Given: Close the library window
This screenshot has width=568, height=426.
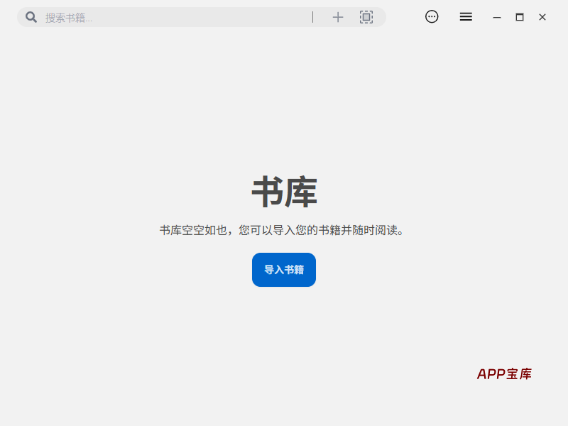Looking at the screenshot, I should [x=542, y=17].
